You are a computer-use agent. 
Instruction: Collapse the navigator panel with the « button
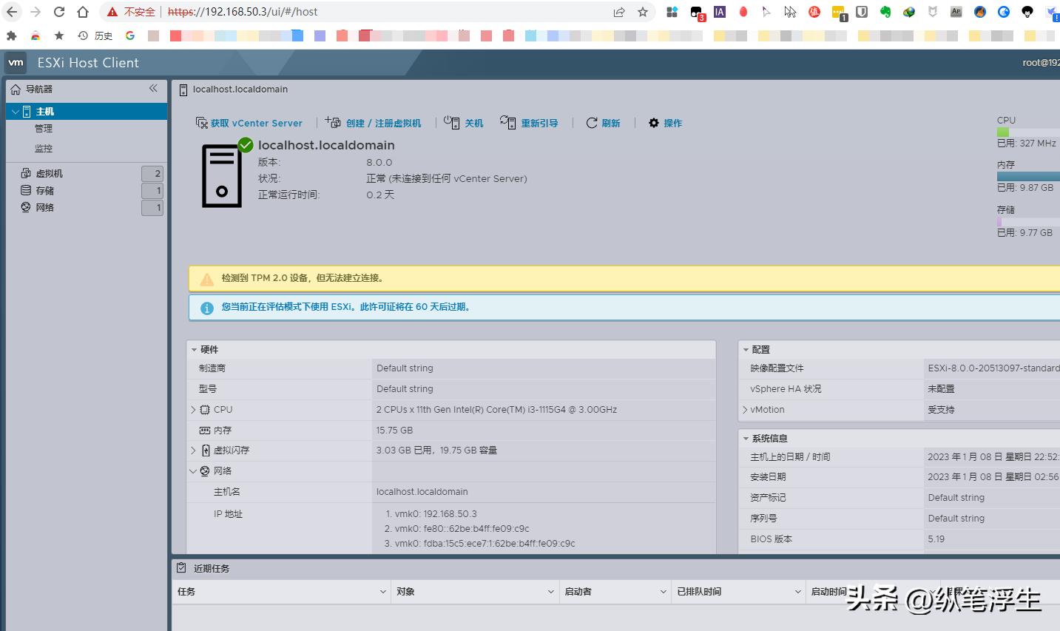point(154,89)
